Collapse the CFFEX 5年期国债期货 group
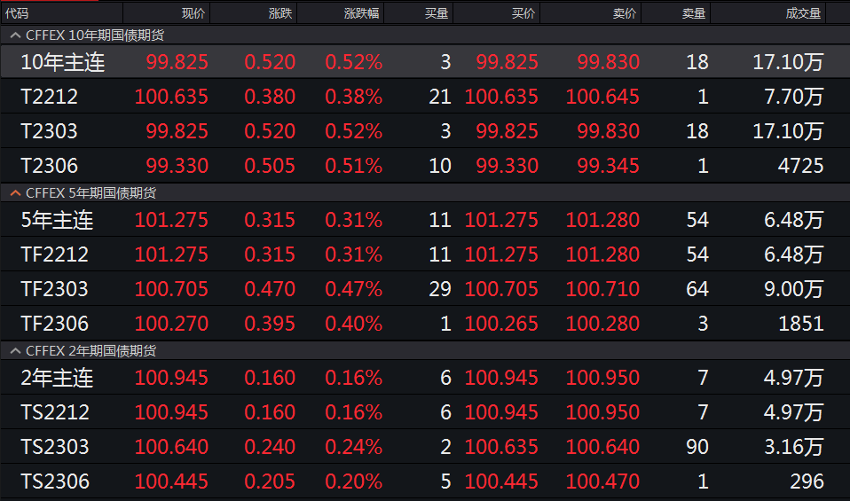The width and height of the screenshot is (850, 501). (15, 192)
